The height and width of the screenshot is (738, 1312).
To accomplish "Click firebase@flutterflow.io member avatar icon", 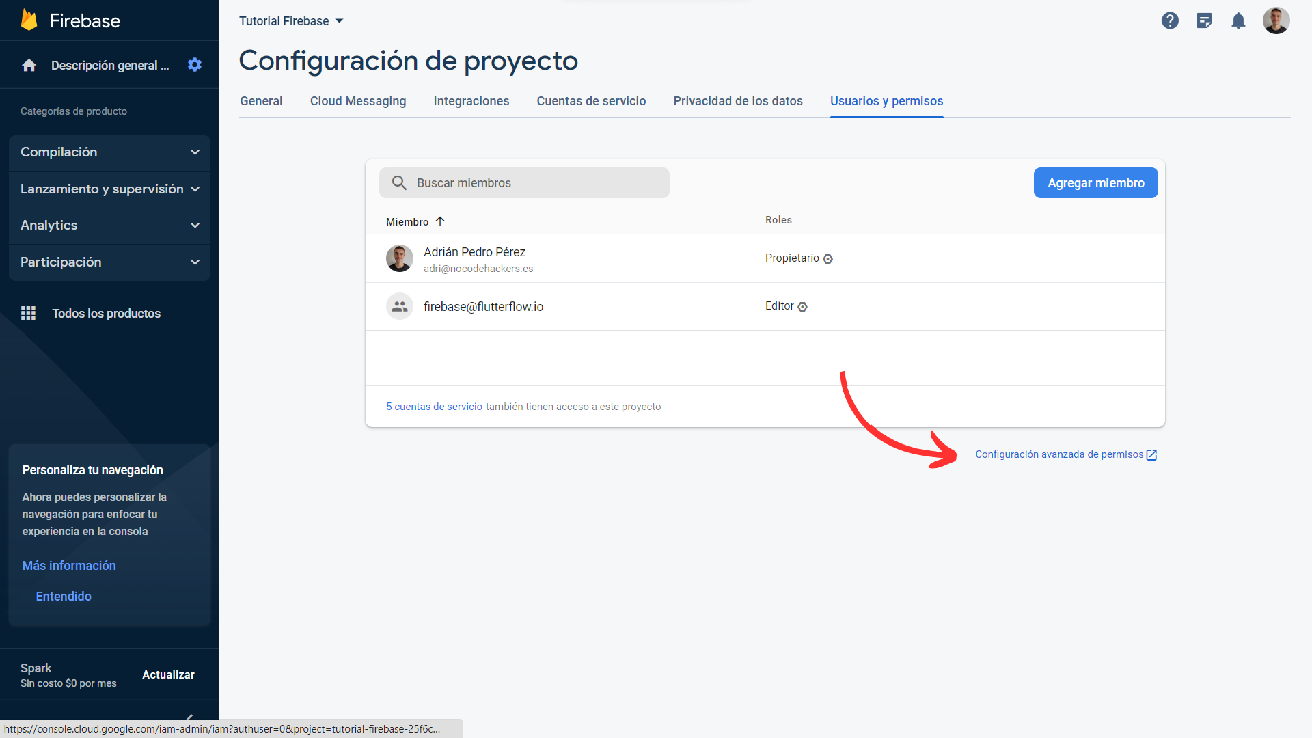I will point(400,306).
